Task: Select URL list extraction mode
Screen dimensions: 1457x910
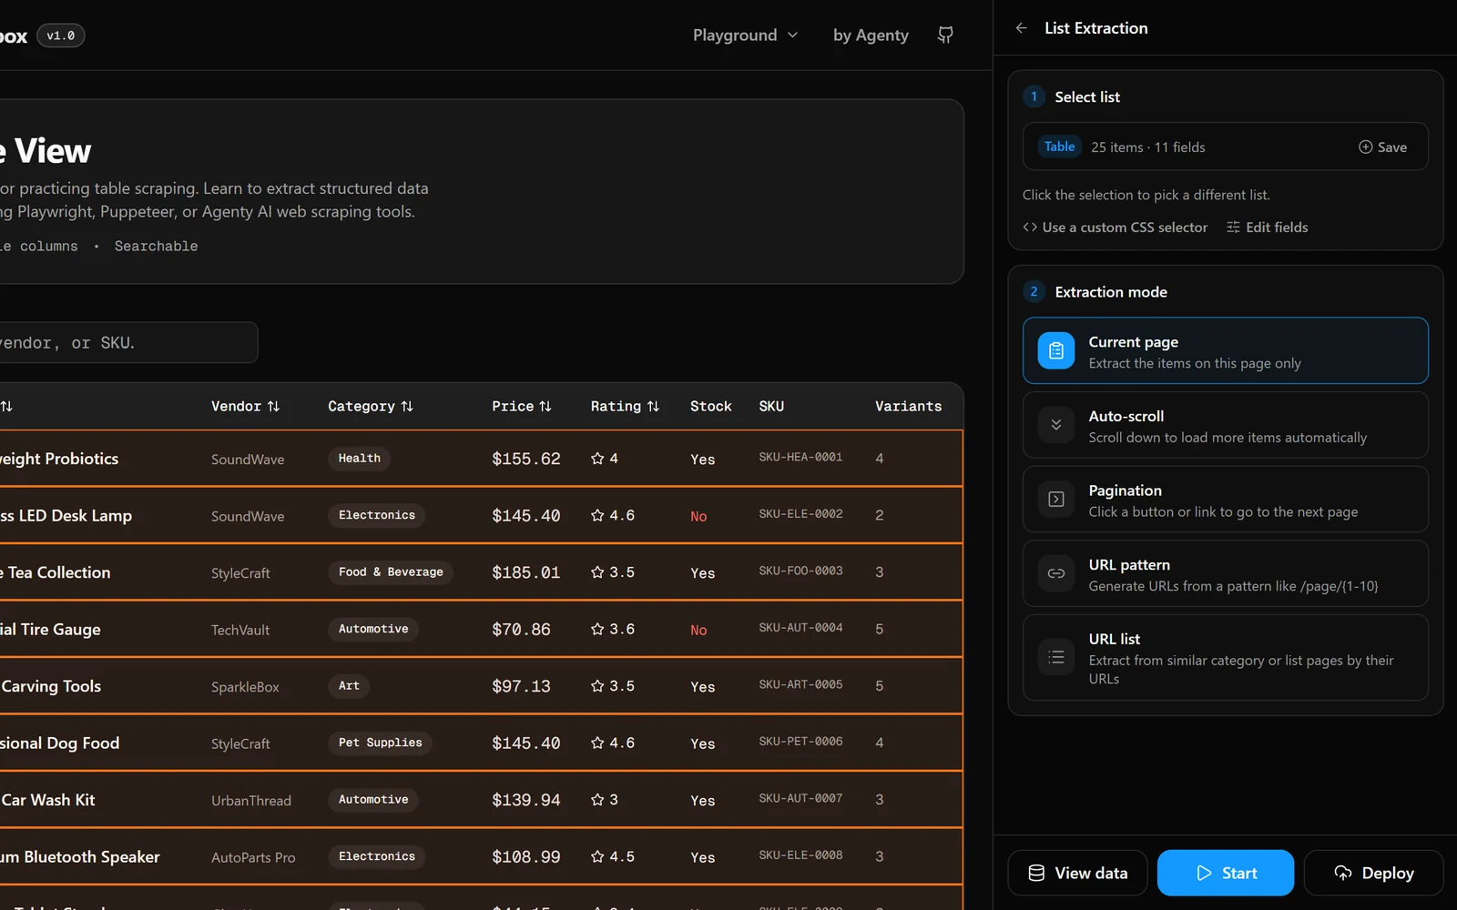Action: [x=1225, y=657]
